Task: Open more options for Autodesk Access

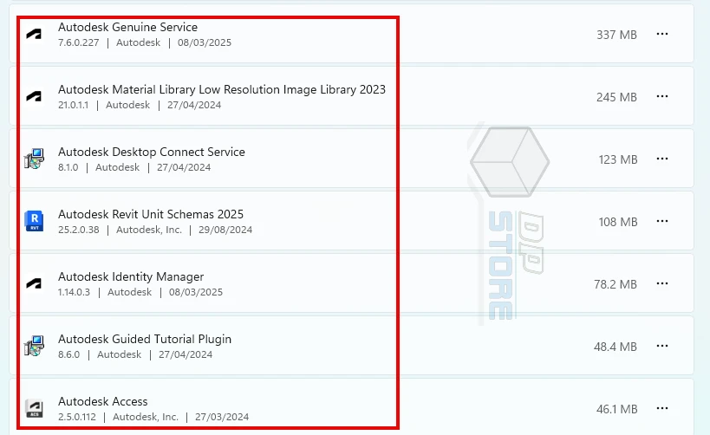Action: 662,408
